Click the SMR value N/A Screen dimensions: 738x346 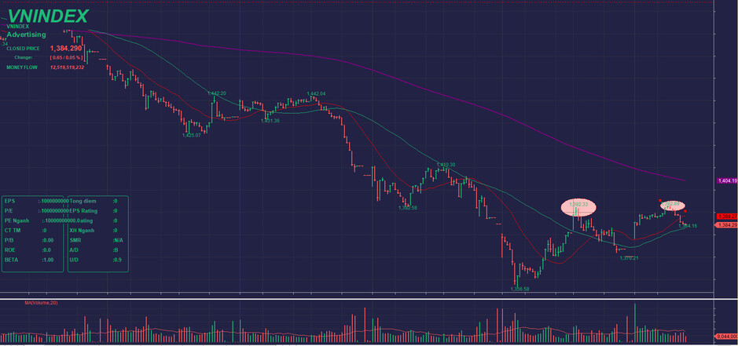(117, 240)
